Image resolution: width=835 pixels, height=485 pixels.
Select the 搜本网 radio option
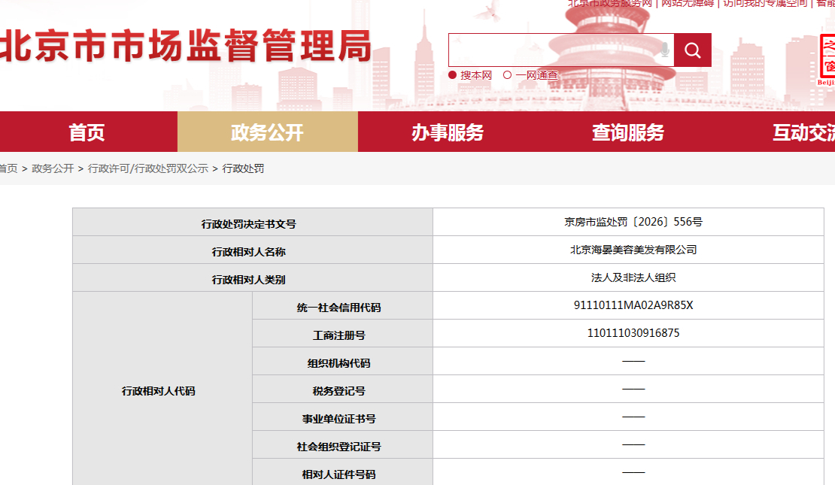453,75
